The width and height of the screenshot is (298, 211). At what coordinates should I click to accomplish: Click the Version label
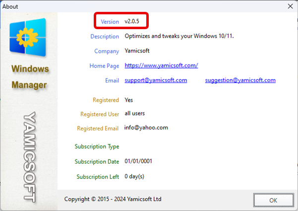(110, 22)
